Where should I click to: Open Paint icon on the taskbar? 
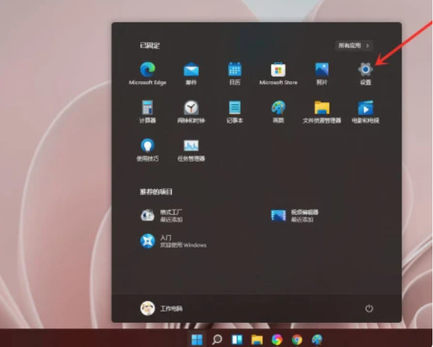[317, 339]
